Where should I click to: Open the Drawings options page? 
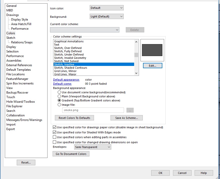12,15
